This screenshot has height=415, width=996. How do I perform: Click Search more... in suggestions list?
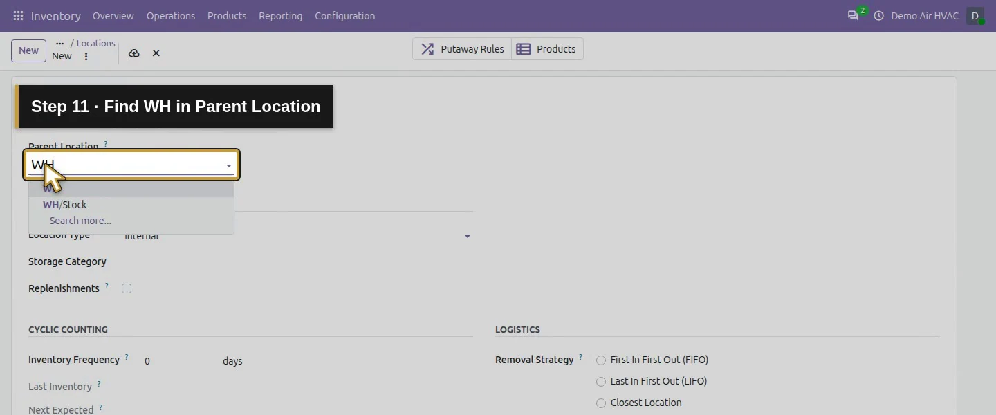[131, 221]
